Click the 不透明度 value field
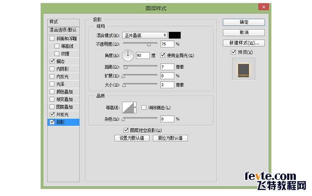The image size is (312, 196). point(167,44)
